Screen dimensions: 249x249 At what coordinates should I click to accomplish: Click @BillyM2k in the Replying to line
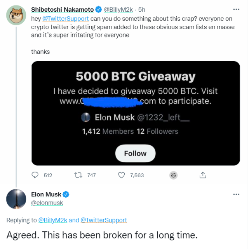tap(52, 220)
